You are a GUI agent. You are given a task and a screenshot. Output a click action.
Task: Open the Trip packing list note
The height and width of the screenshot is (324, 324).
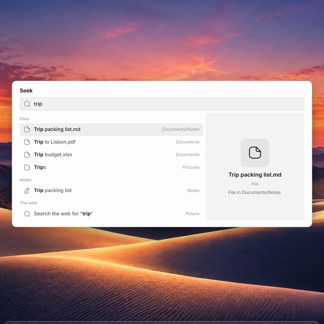tap(111, 191)
